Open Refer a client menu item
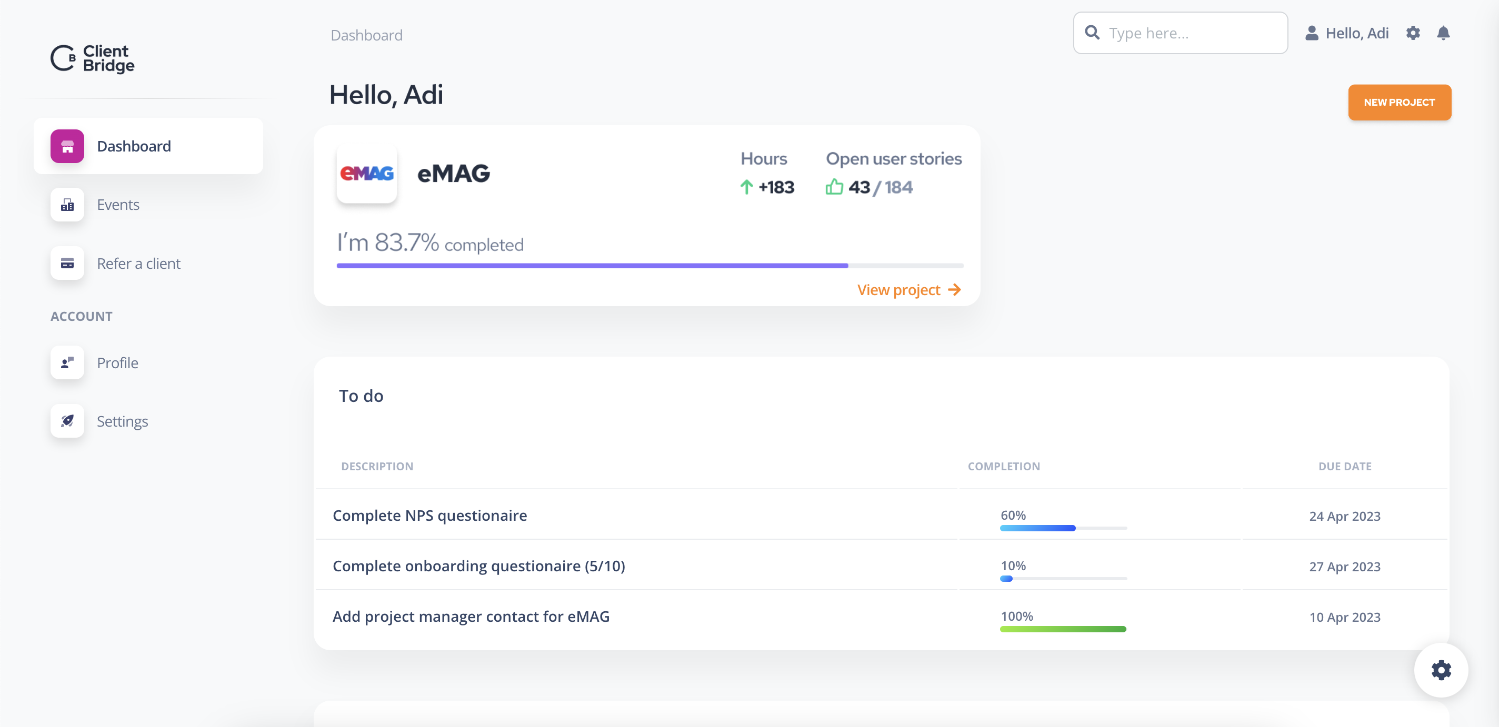This screenshot has width=1499, height=727. click(138, 264)
